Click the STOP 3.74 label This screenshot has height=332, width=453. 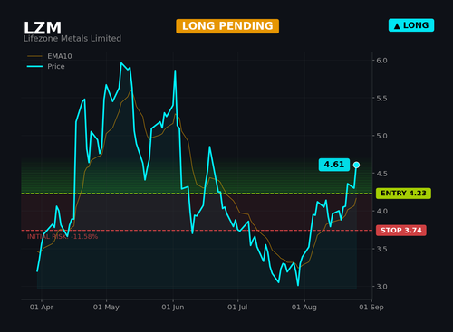401,231
